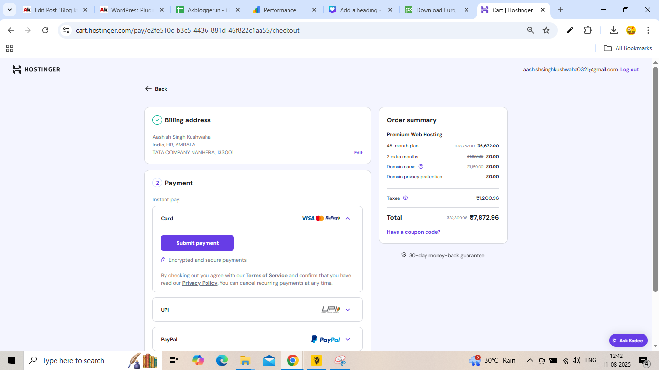Click the UPI logo
The width and height of the screenshot is (659, 370).
pos(331,309)
